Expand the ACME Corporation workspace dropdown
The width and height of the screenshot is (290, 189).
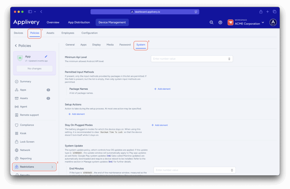pyautogui.click(x=263, y=22)
